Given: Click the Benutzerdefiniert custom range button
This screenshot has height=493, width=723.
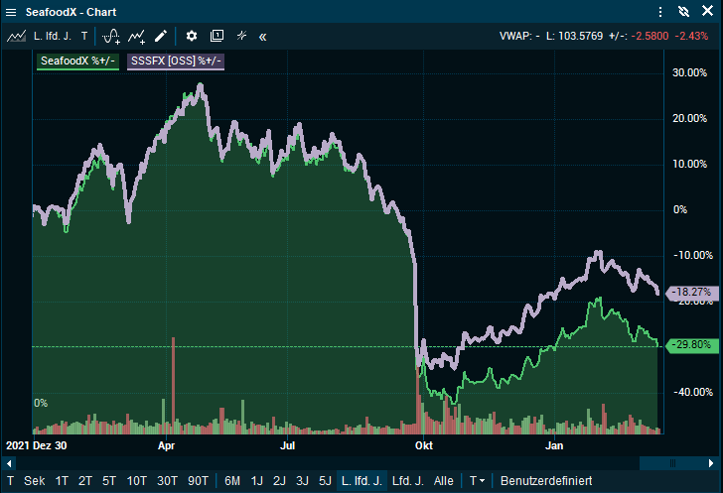Looking at the screenshot, I should coord(546,481).
